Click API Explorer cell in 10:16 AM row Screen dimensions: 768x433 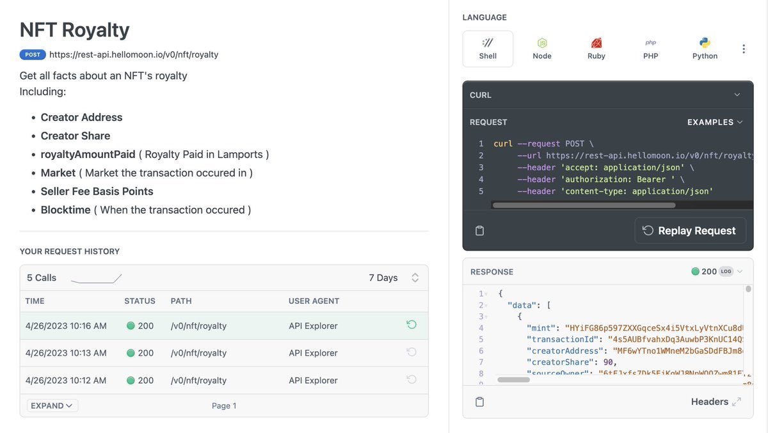point(313,326)
